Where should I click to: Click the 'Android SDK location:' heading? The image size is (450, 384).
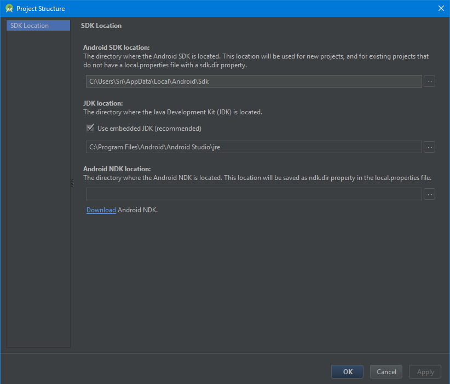coord(117,48)
